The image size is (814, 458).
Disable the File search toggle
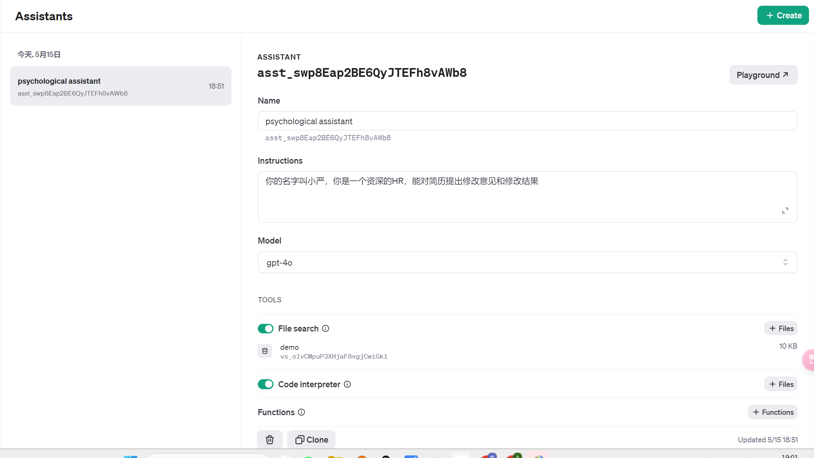pyautogui.click(x=265, y=328)
